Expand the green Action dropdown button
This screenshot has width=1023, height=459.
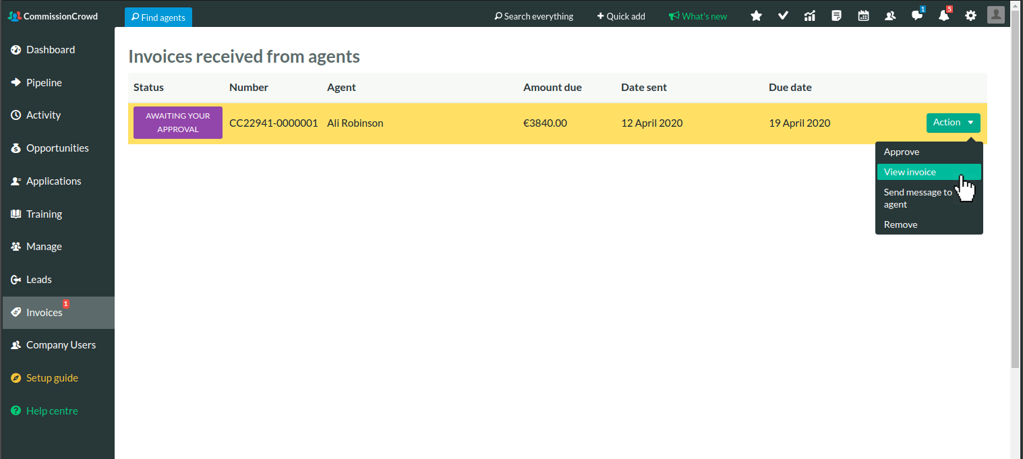pos(953,123)
